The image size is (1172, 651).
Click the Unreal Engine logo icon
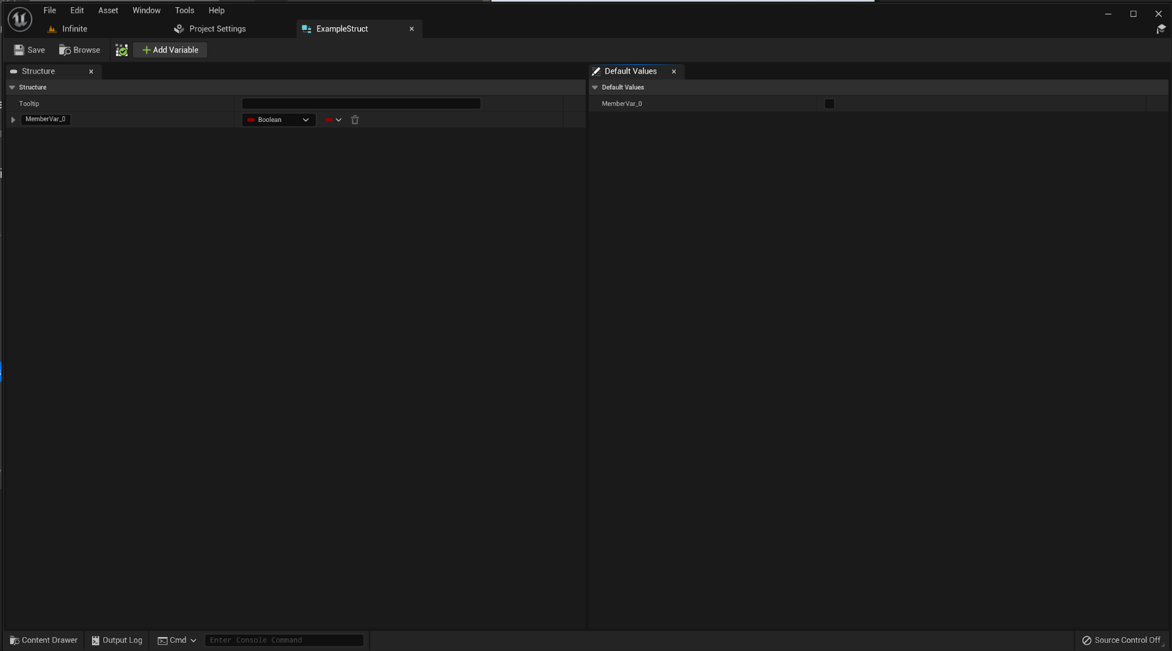[x=19, y=19]
